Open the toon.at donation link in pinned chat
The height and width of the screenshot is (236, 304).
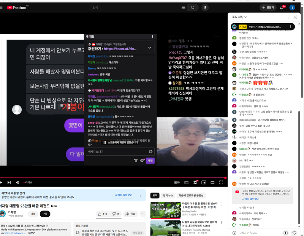point(270,27)
